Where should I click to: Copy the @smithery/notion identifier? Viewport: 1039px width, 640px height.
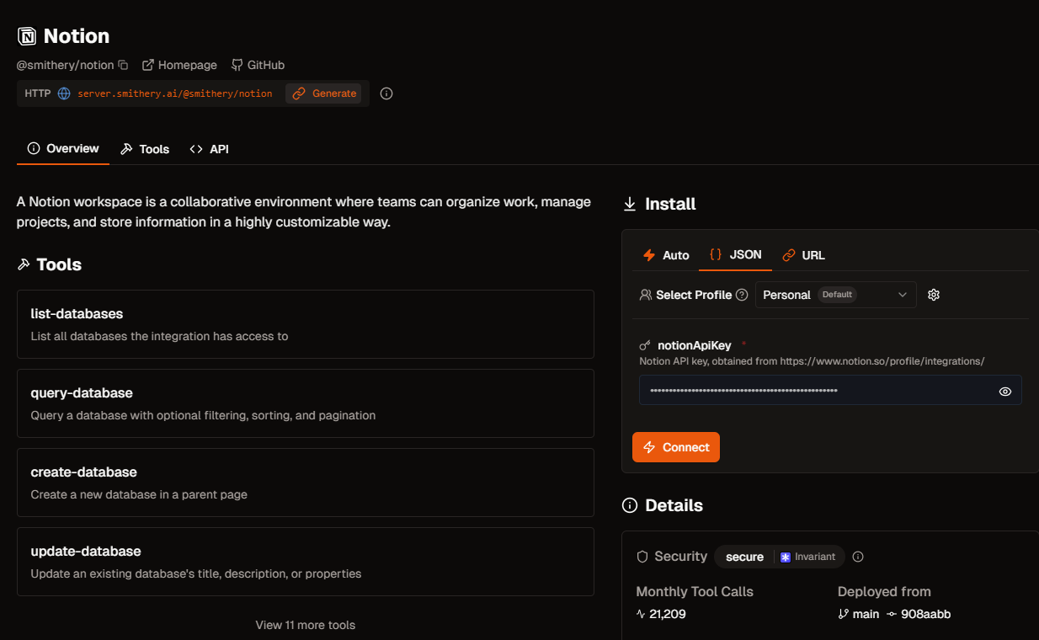click(x=123, y=65)
